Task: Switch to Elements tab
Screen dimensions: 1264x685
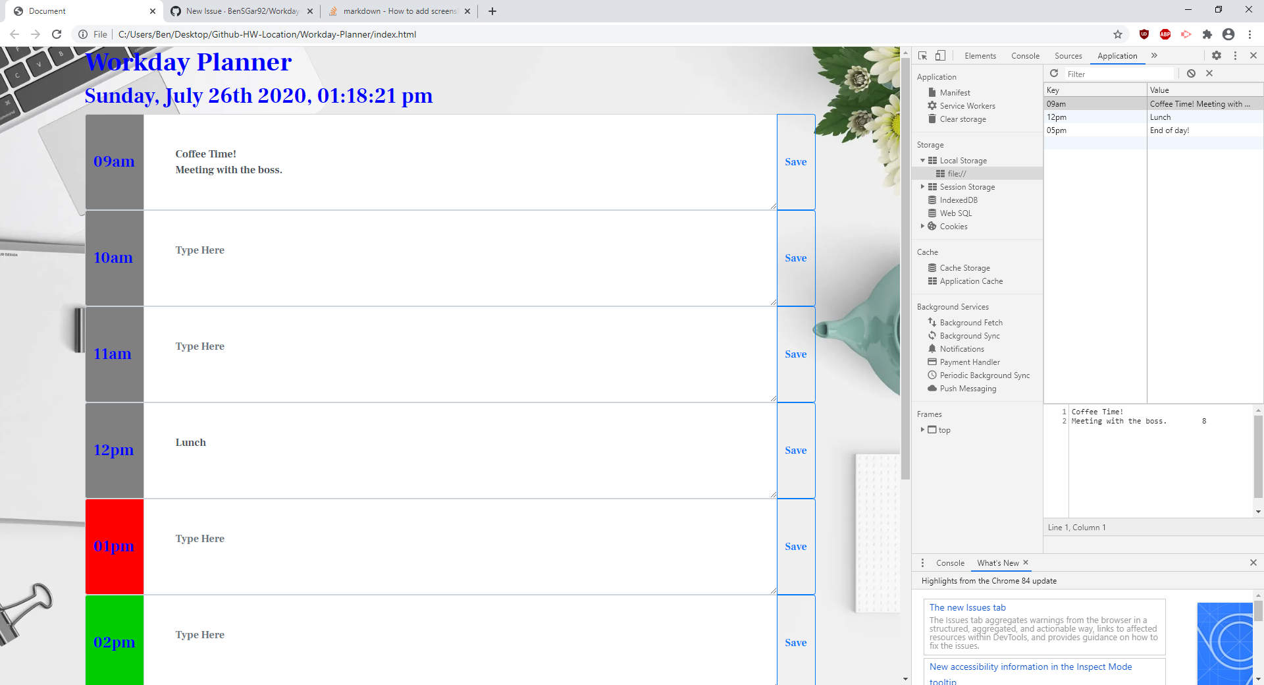Action: click(980, 56)
